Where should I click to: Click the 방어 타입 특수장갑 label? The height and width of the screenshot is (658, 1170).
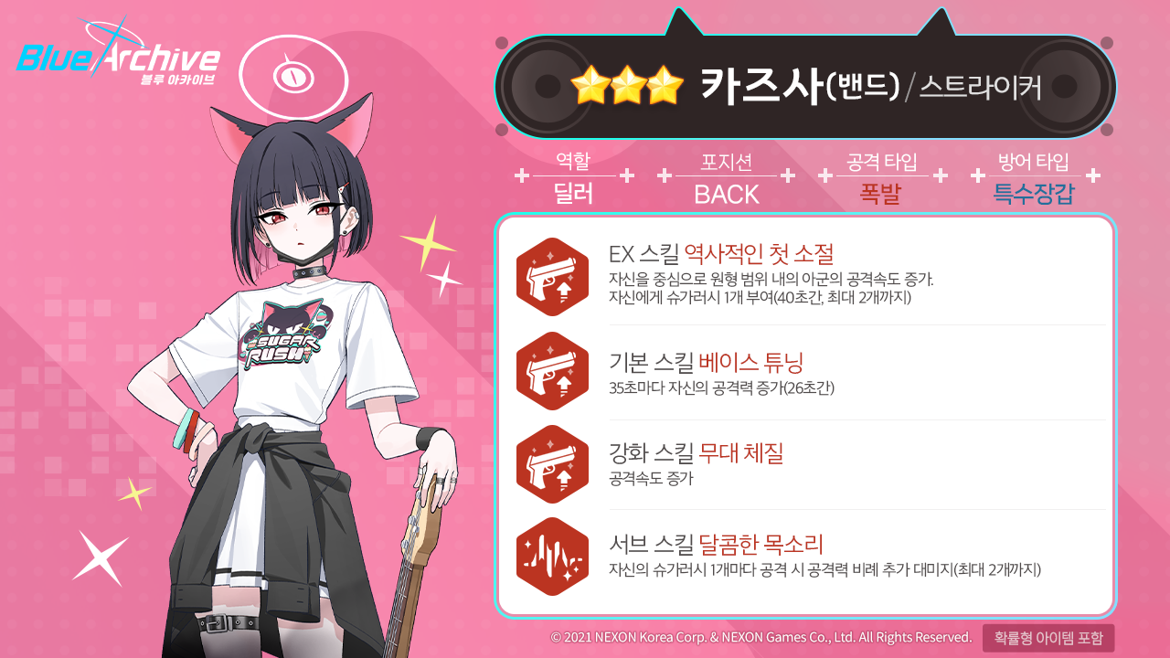(1034, 178)
